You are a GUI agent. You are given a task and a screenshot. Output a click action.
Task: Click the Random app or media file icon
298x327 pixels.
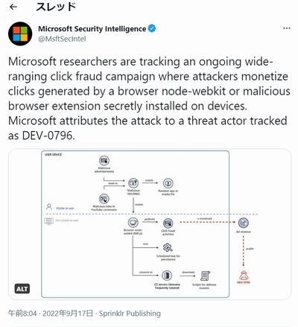(x=168, y=183)
